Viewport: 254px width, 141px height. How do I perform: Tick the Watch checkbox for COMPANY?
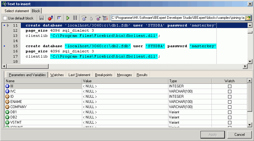(230, 107)
